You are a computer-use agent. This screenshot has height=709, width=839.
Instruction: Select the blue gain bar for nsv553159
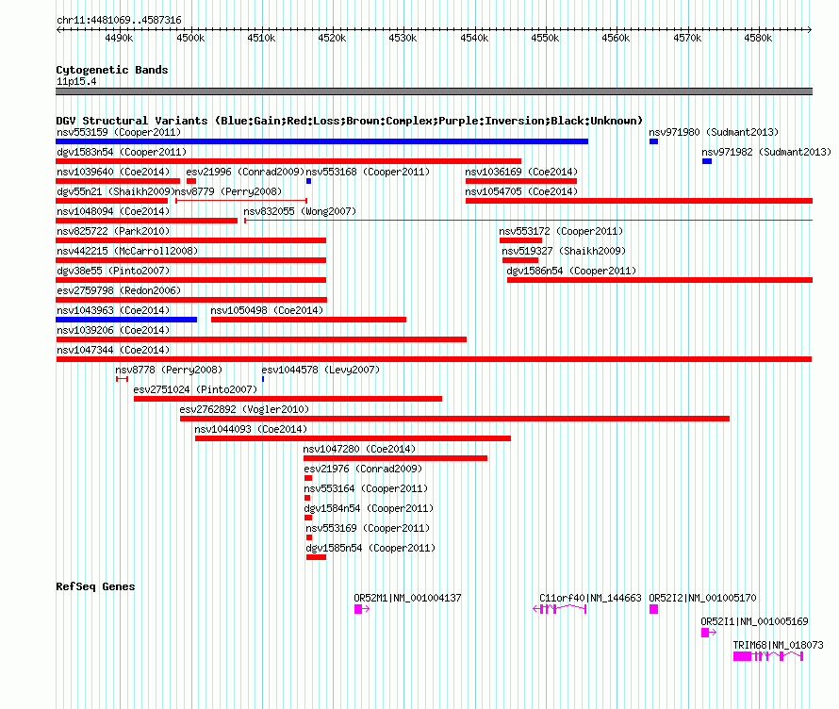click(x=322, y=141)
